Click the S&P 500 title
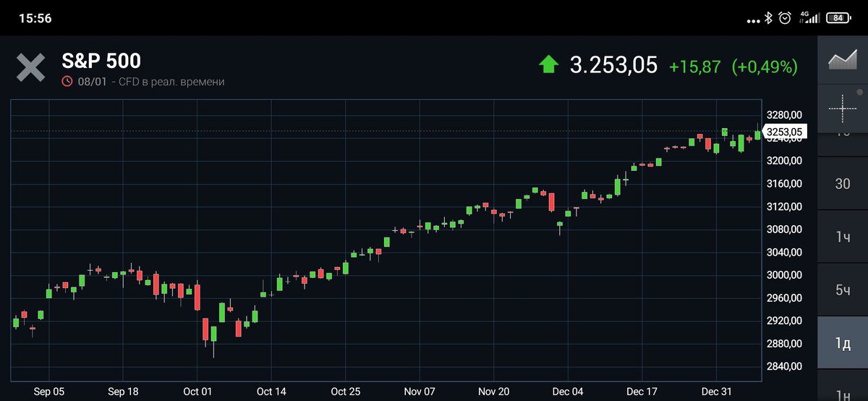868x401 pixels. pyautogui.click(x=101, y=61)
